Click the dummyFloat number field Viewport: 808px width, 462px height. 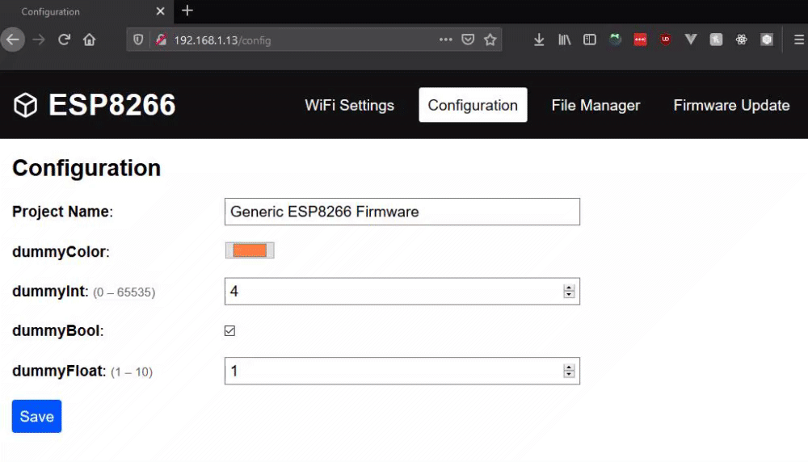(402, 371)
